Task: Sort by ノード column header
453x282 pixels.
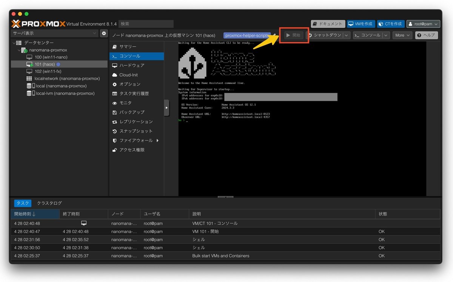Action: tap(124, 214)
